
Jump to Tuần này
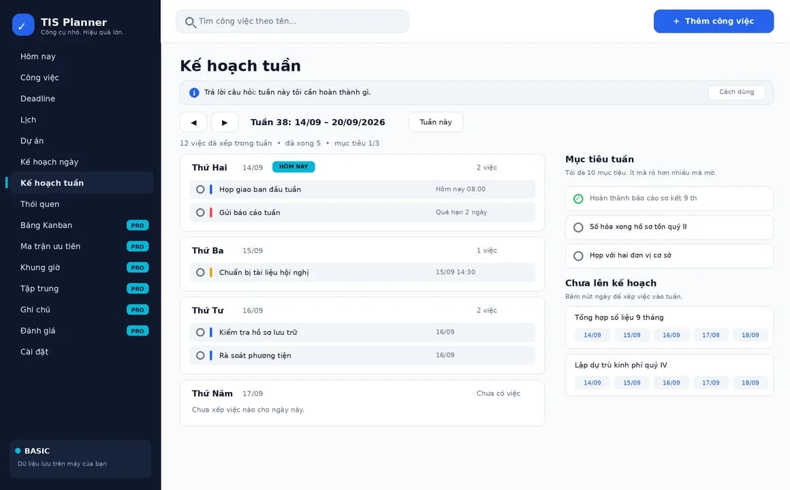[x=436, y=122]
